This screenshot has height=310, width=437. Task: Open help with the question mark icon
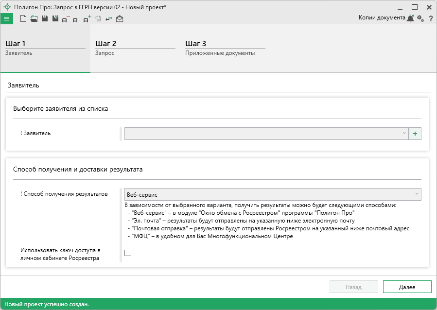click(431, 19)
